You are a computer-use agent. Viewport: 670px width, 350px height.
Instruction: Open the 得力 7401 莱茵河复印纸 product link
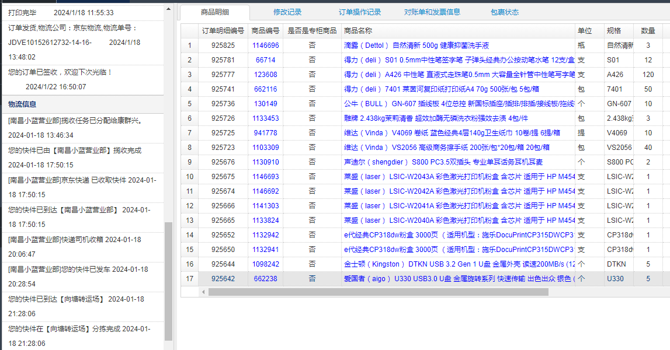(442, 89)
